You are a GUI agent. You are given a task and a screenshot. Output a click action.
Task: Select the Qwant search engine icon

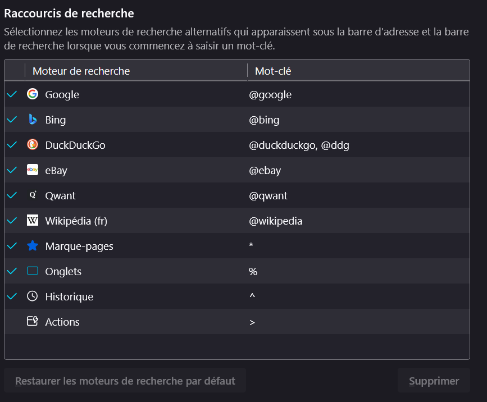point(33,195)
